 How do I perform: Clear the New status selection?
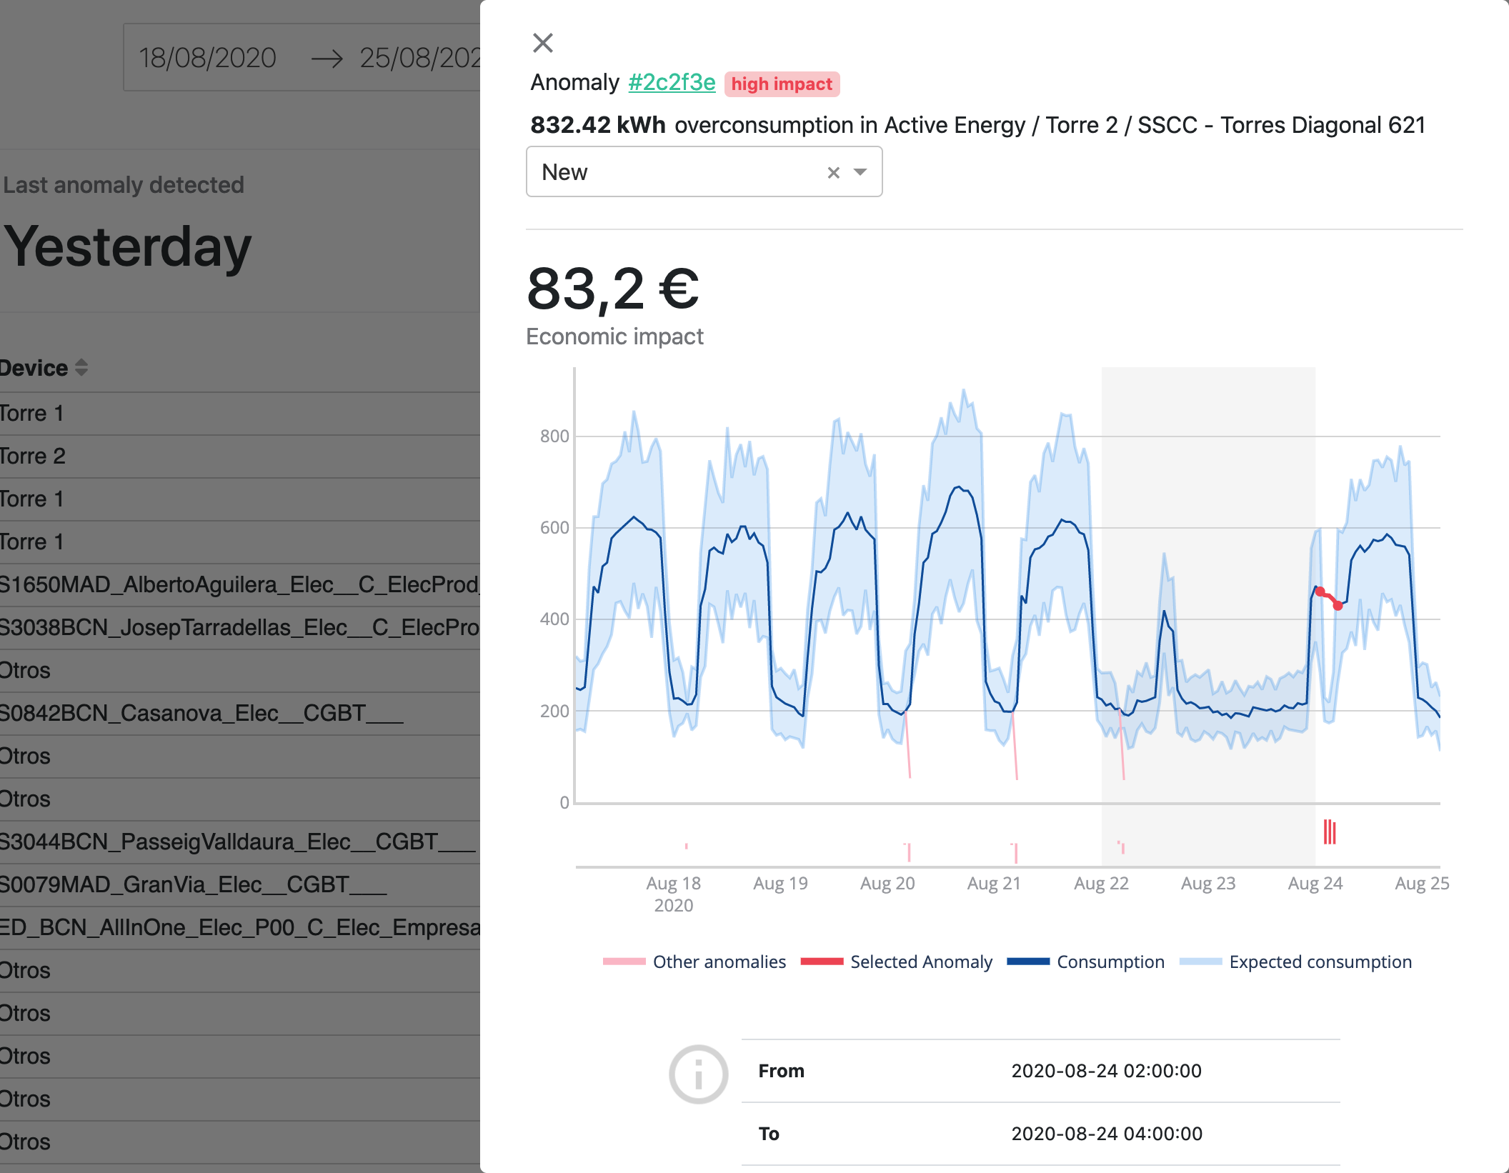[x=833, y=172]
